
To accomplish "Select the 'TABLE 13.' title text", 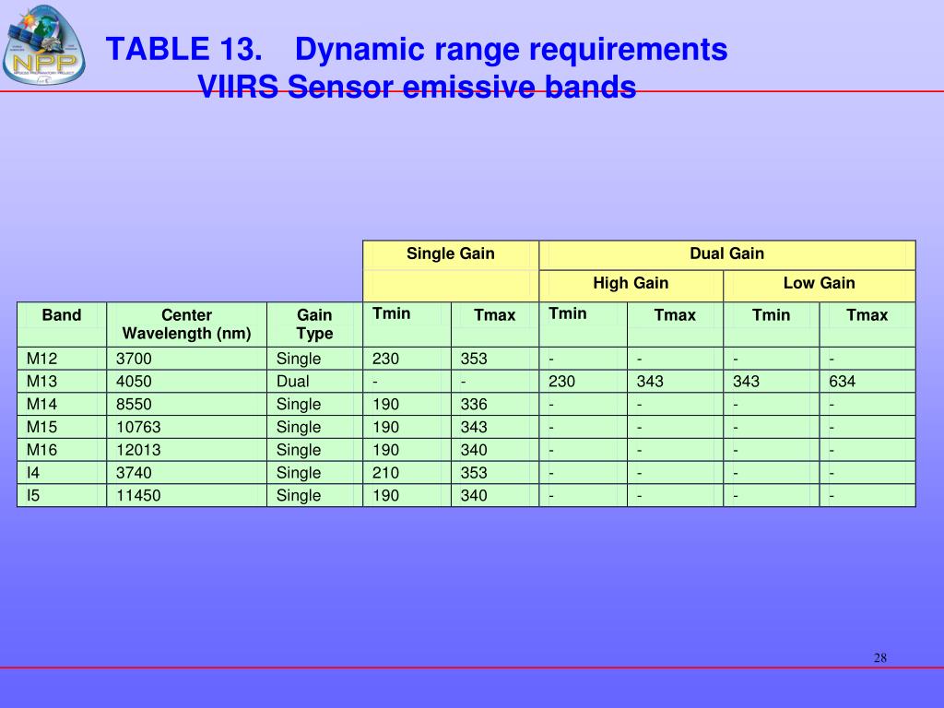I will tap(184, 49).
